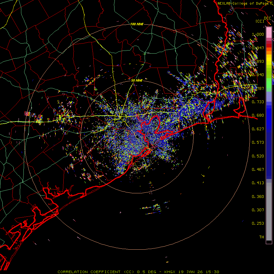Pick the pink segment of the color bar
Image resolution: width=274 pixels, height=274 pixels.
tap(269, 33)
